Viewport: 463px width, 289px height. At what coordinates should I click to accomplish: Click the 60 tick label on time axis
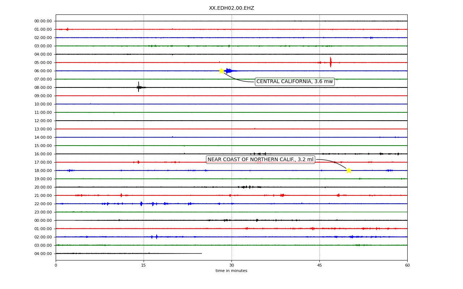pos(407,266)
